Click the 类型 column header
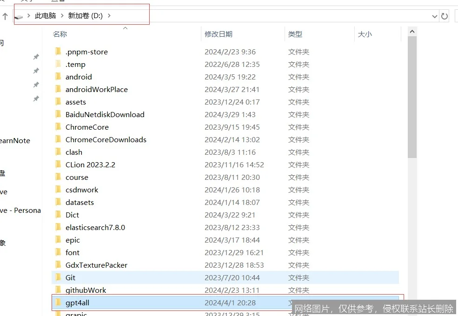The height and width of the screenshot is (316, 458). tap(295, 34)
